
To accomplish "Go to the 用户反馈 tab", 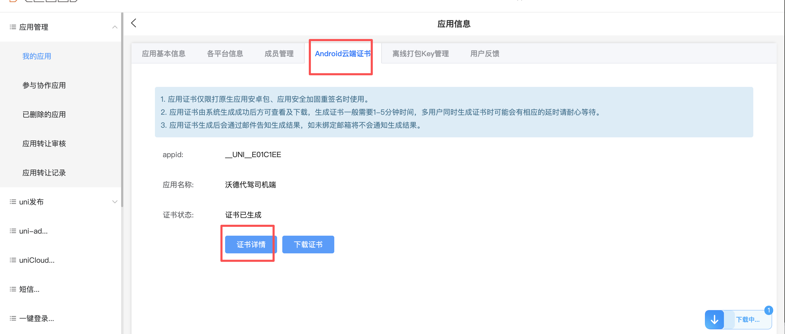I will (485, 54).
